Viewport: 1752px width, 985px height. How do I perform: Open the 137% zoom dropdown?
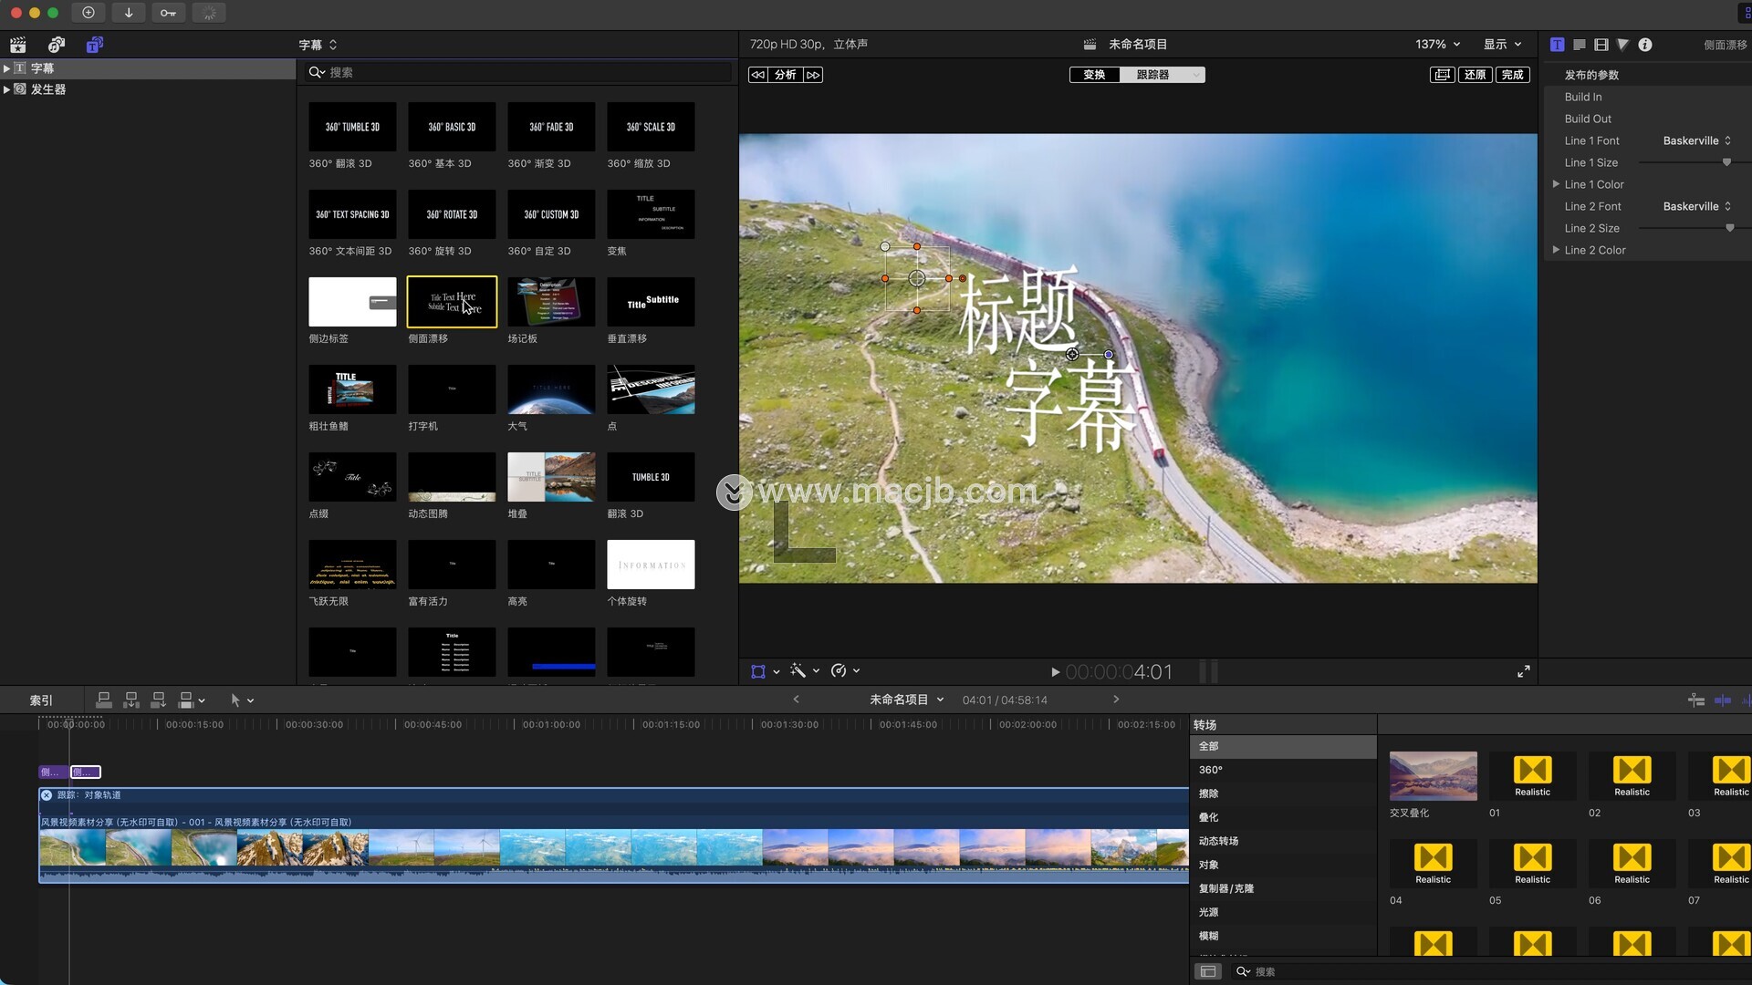click(1438, 44)
